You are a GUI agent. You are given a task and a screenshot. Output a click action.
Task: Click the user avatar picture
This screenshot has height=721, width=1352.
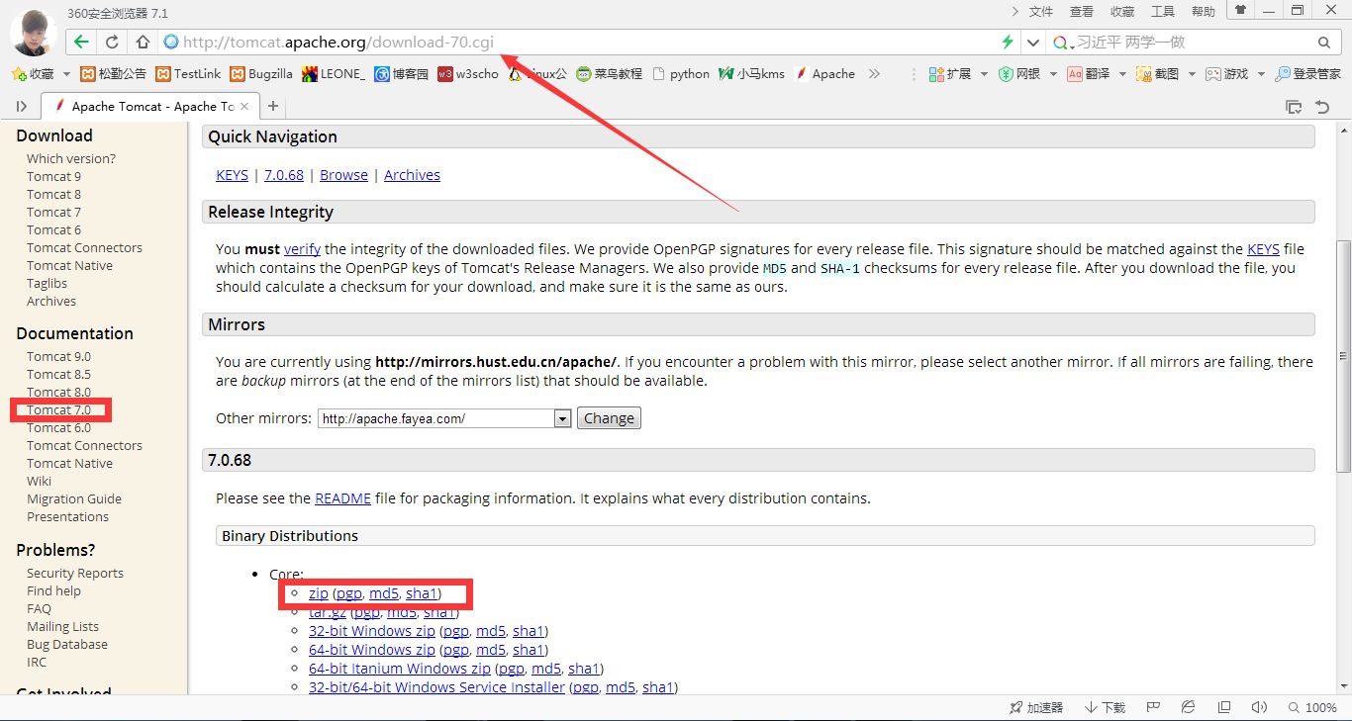tap(33, 32)
